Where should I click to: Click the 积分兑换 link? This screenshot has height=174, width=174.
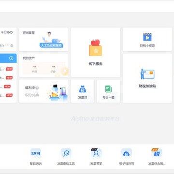coord(32,95)
